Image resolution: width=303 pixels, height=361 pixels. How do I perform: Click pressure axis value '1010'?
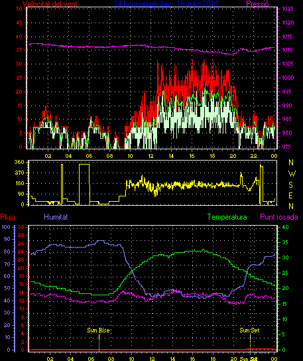288,50
